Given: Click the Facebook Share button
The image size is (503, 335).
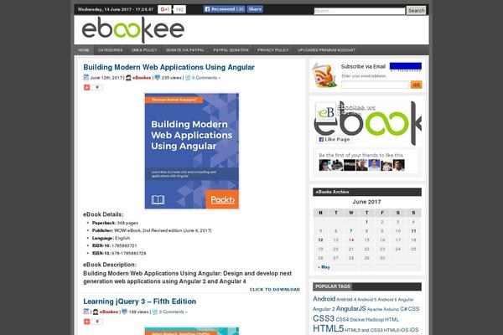Looking at the screenshot, I should click(x=255, y=9).
